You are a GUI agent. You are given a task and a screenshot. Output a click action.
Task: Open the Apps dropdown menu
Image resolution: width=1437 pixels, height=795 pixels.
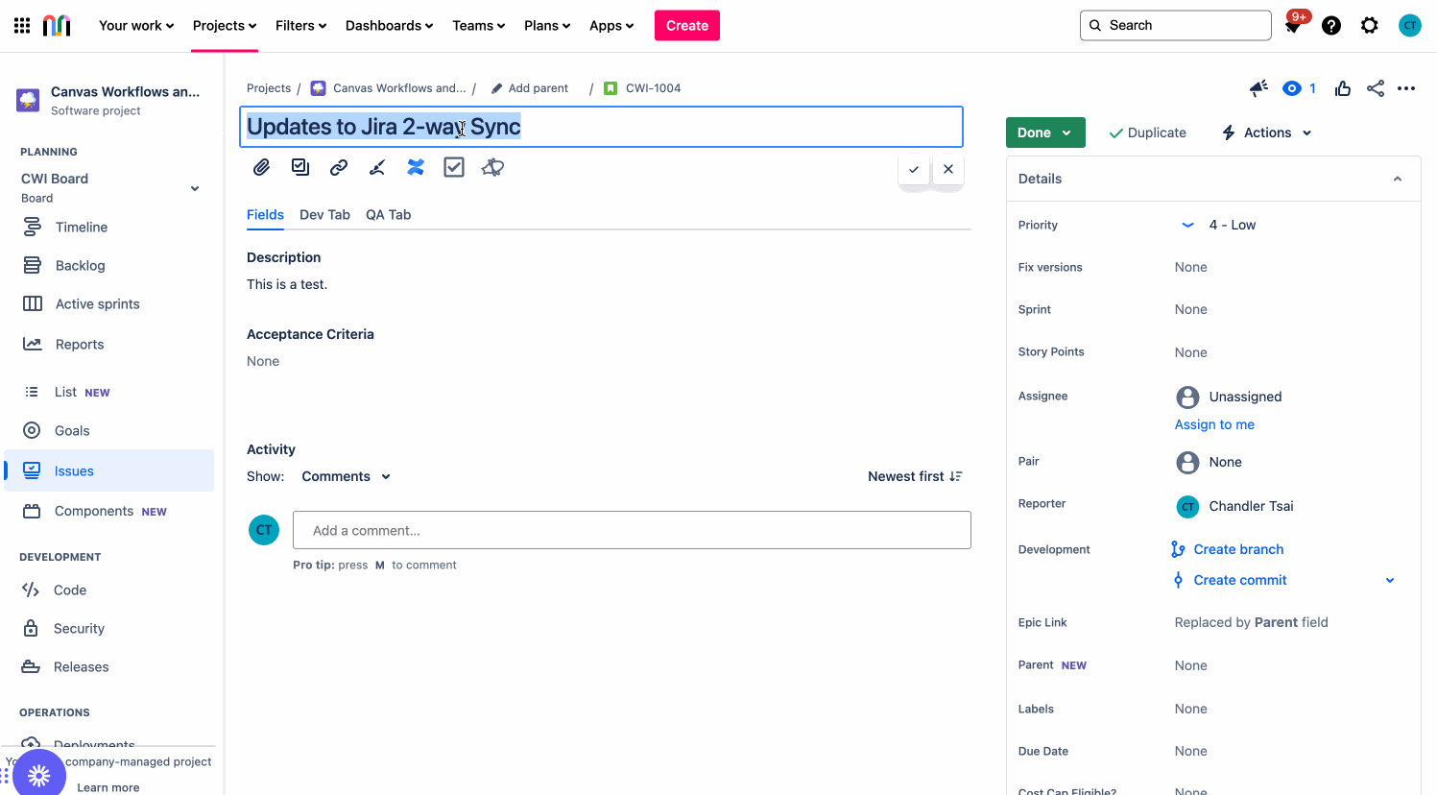611,26
